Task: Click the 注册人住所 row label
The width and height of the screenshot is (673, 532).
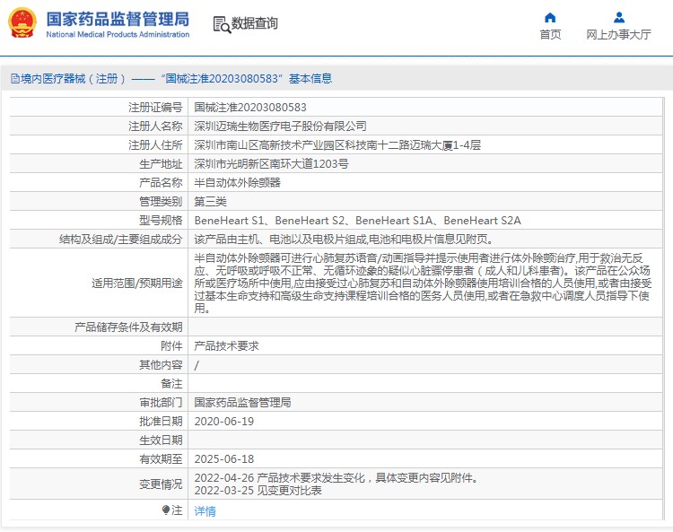Action: point(155,145)
